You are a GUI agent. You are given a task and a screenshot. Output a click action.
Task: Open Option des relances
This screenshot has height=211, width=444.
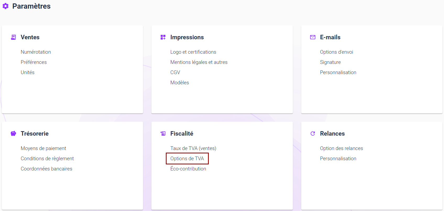coord(342,148)
